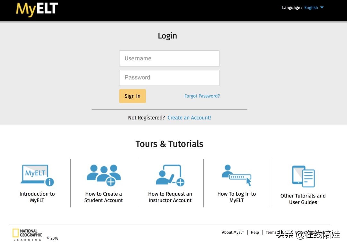Open Request an Instructor Account icon
Viewport: 347px width, 246px height.
[x=170, y=175]
